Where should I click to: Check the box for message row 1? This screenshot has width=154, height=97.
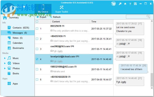37,29
